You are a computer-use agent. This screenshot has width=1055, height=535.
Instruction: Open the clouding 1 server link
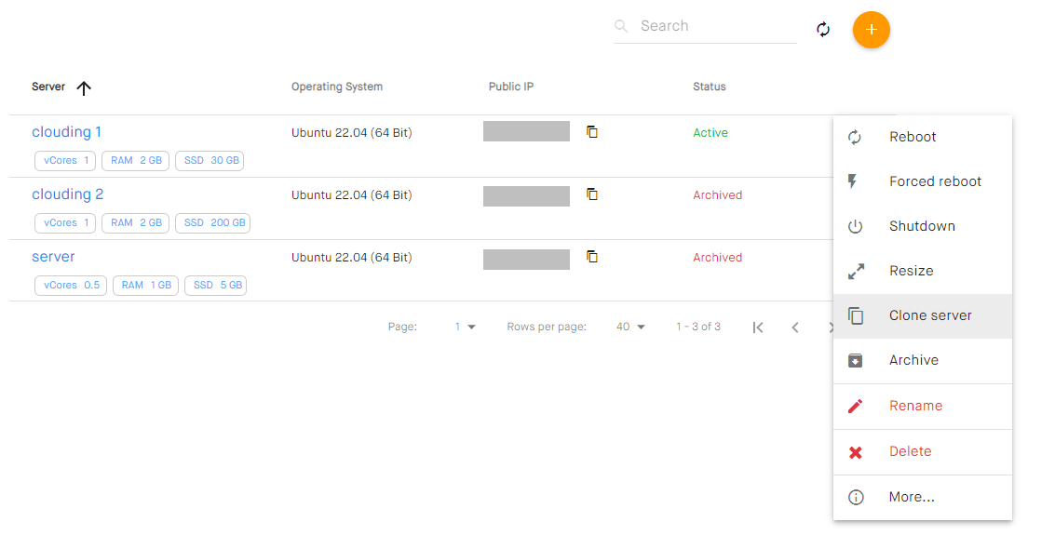[x=67, y=132]
